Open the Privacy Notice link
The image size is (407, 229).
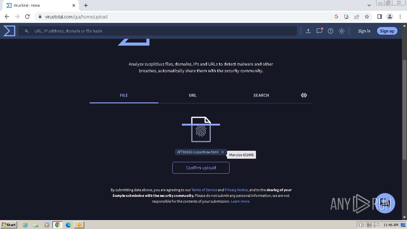coord(236,190)
